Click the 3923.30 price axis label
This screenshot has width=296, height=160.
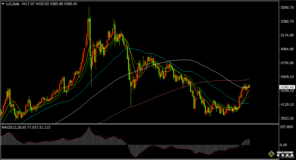(x=287, y=118)
